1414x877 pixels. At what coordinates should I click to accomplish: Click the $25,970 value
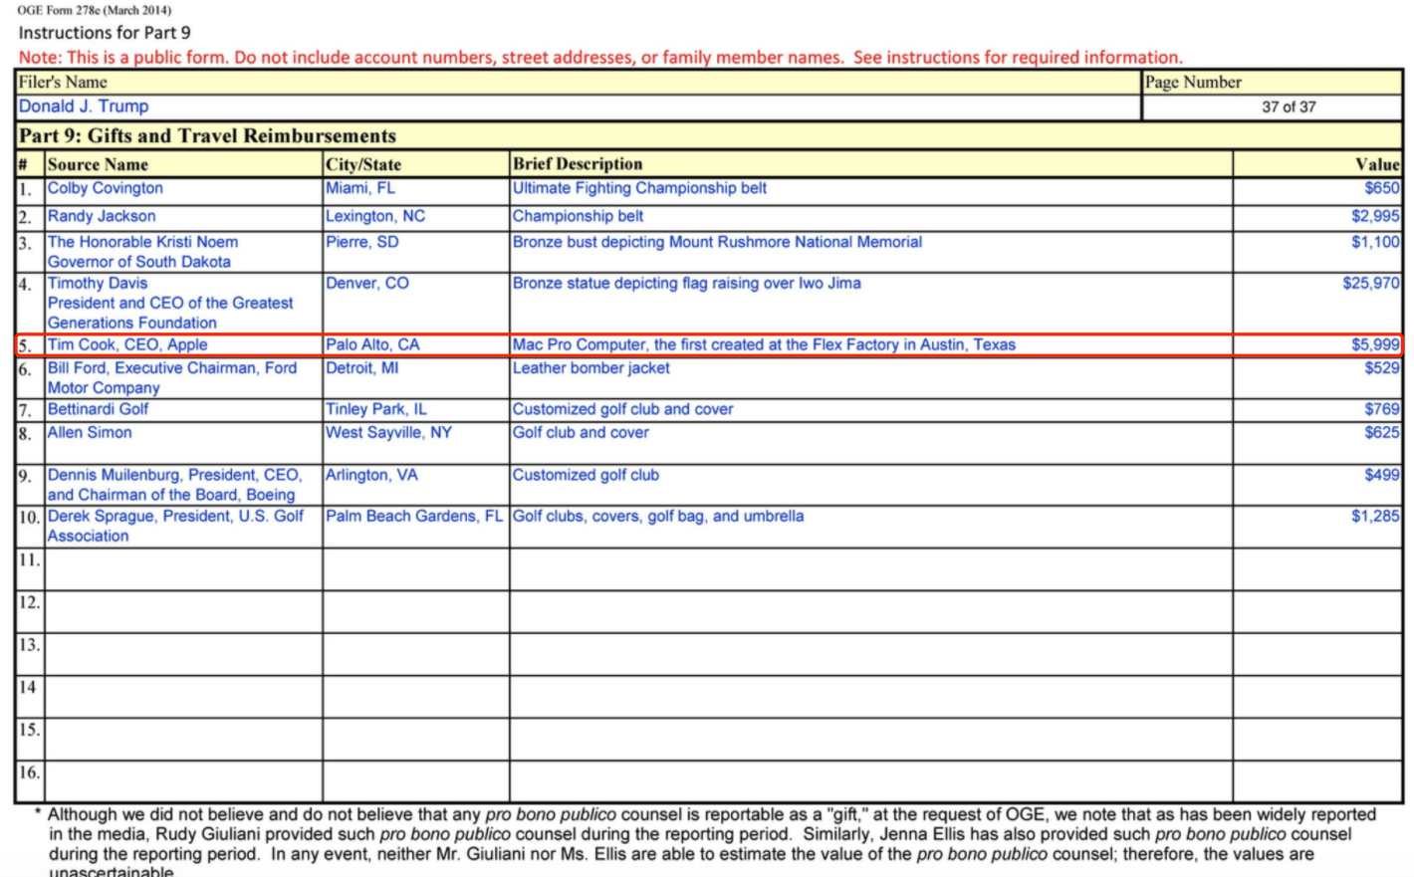click(x=1371, y=283)
